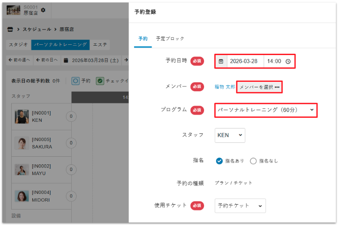
Task: Expand the 使用チケット dropdown
Action: pyautogui.click(x=240, y=206)
